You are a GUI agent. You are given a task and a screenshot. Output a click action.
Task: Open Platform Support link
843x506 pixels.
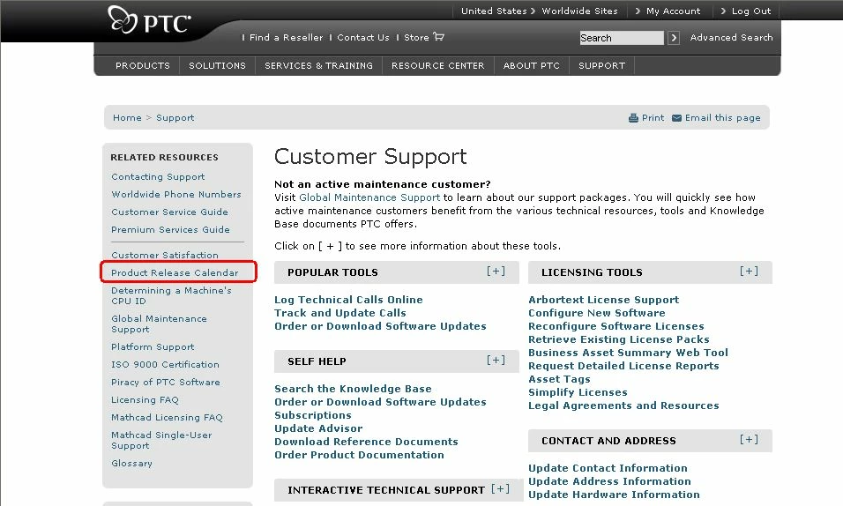153,346
